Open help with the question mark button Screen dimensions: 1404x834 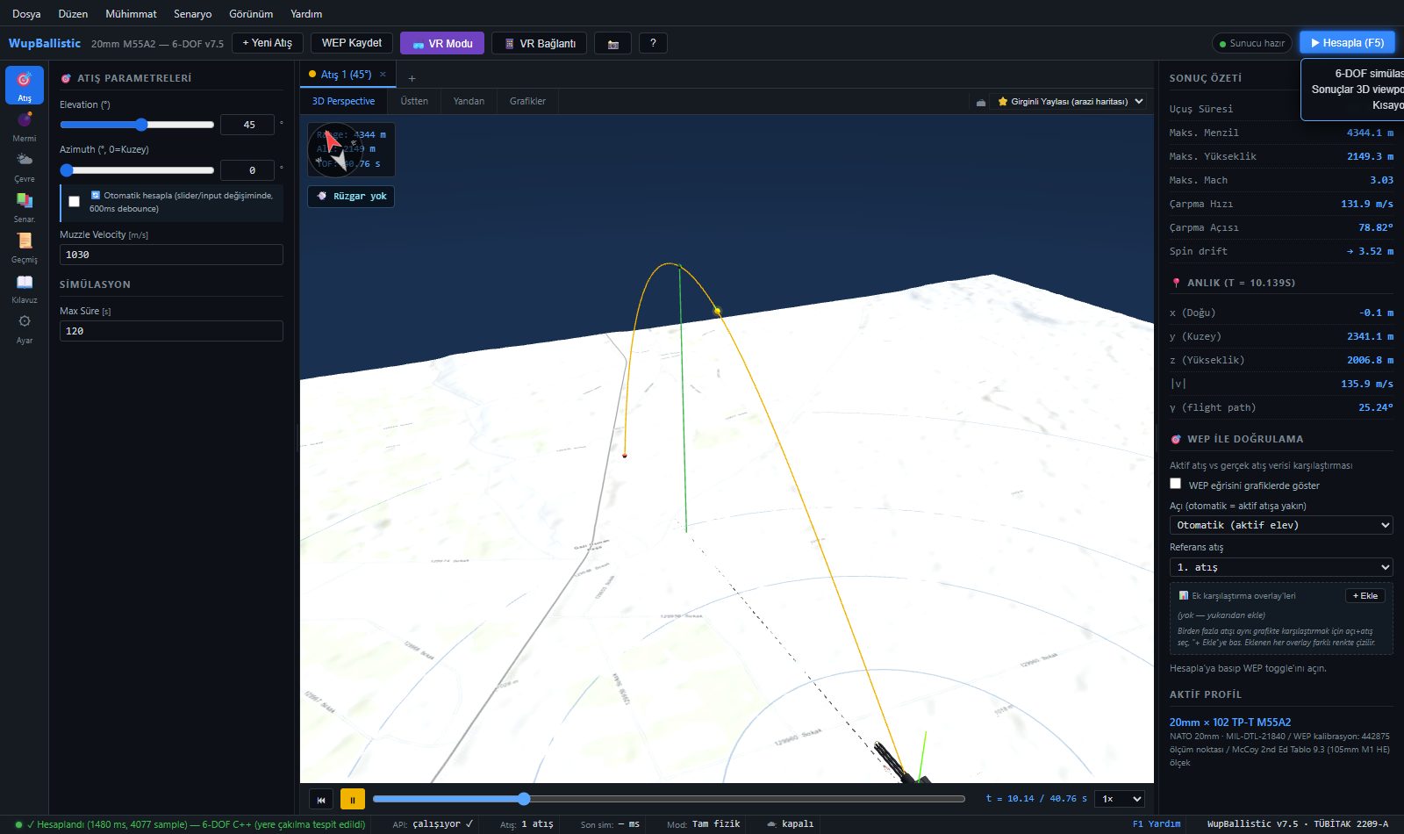[x=653, y=43]
